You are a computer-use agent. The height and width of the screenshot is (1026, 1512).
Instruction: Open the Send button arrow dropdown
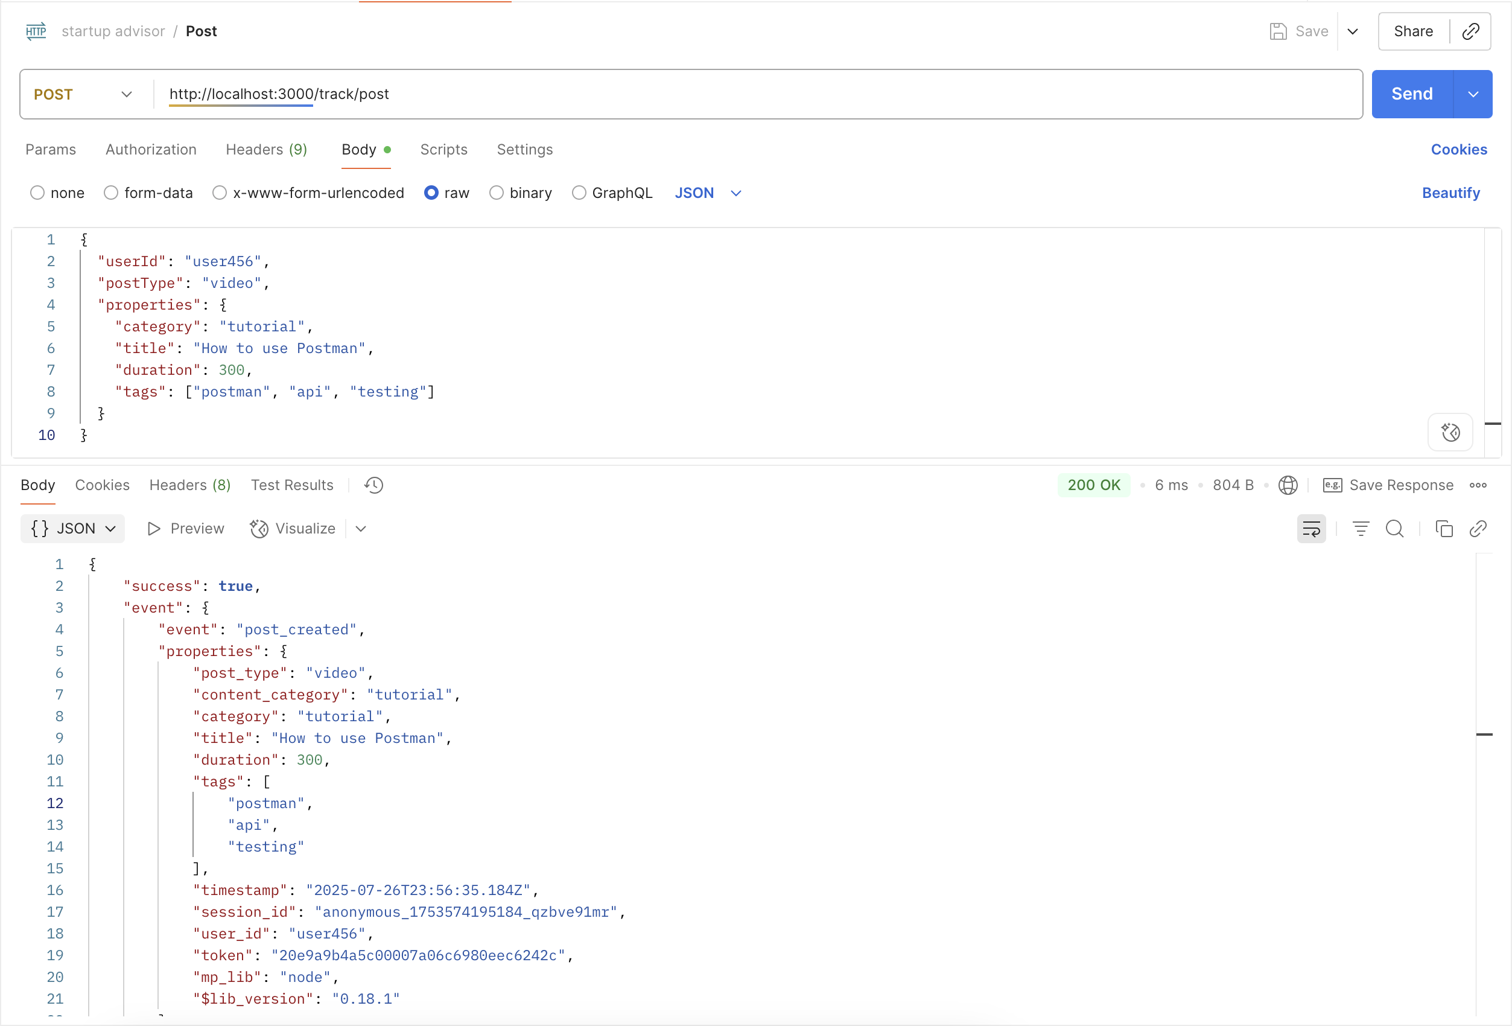1473,94
